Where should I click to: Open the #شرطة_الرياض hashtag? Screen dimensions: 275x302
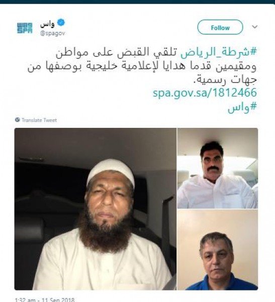pos(219,52)
